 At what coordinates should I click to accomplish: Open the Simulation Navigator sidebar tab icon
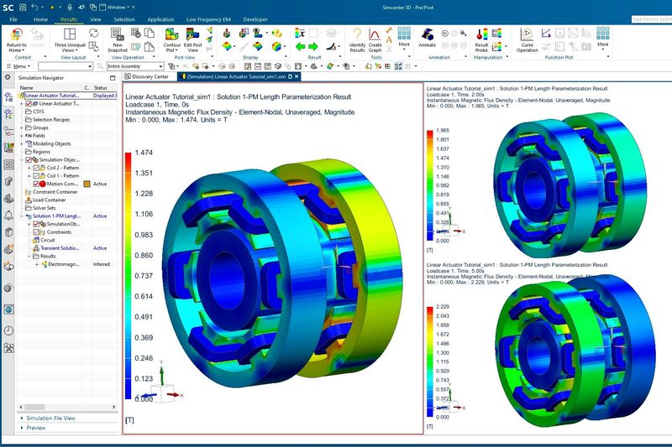8,97
